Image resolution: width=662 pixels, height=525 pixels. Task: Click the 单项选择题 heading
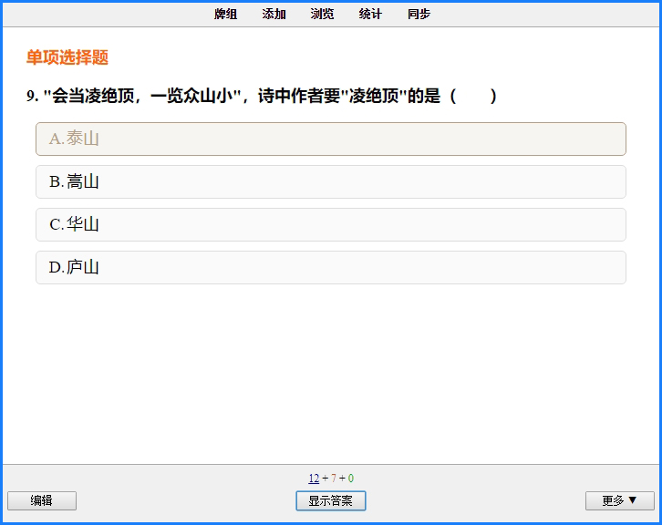click(67, 57)
